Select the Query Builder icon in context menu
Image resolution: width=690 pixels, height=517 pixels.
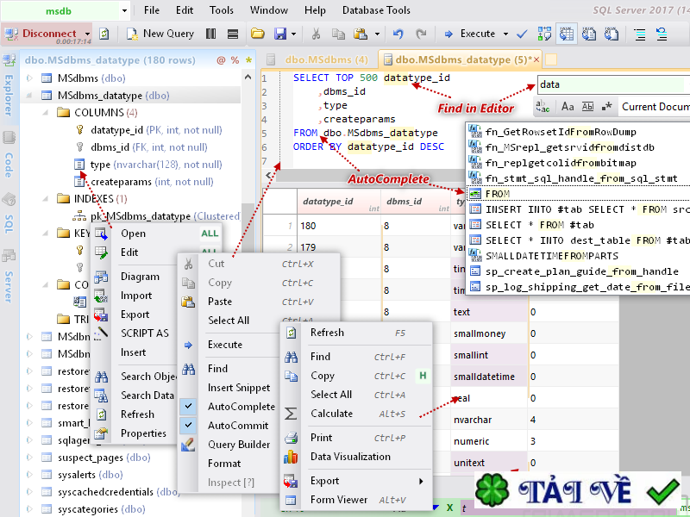coord(189,445)
